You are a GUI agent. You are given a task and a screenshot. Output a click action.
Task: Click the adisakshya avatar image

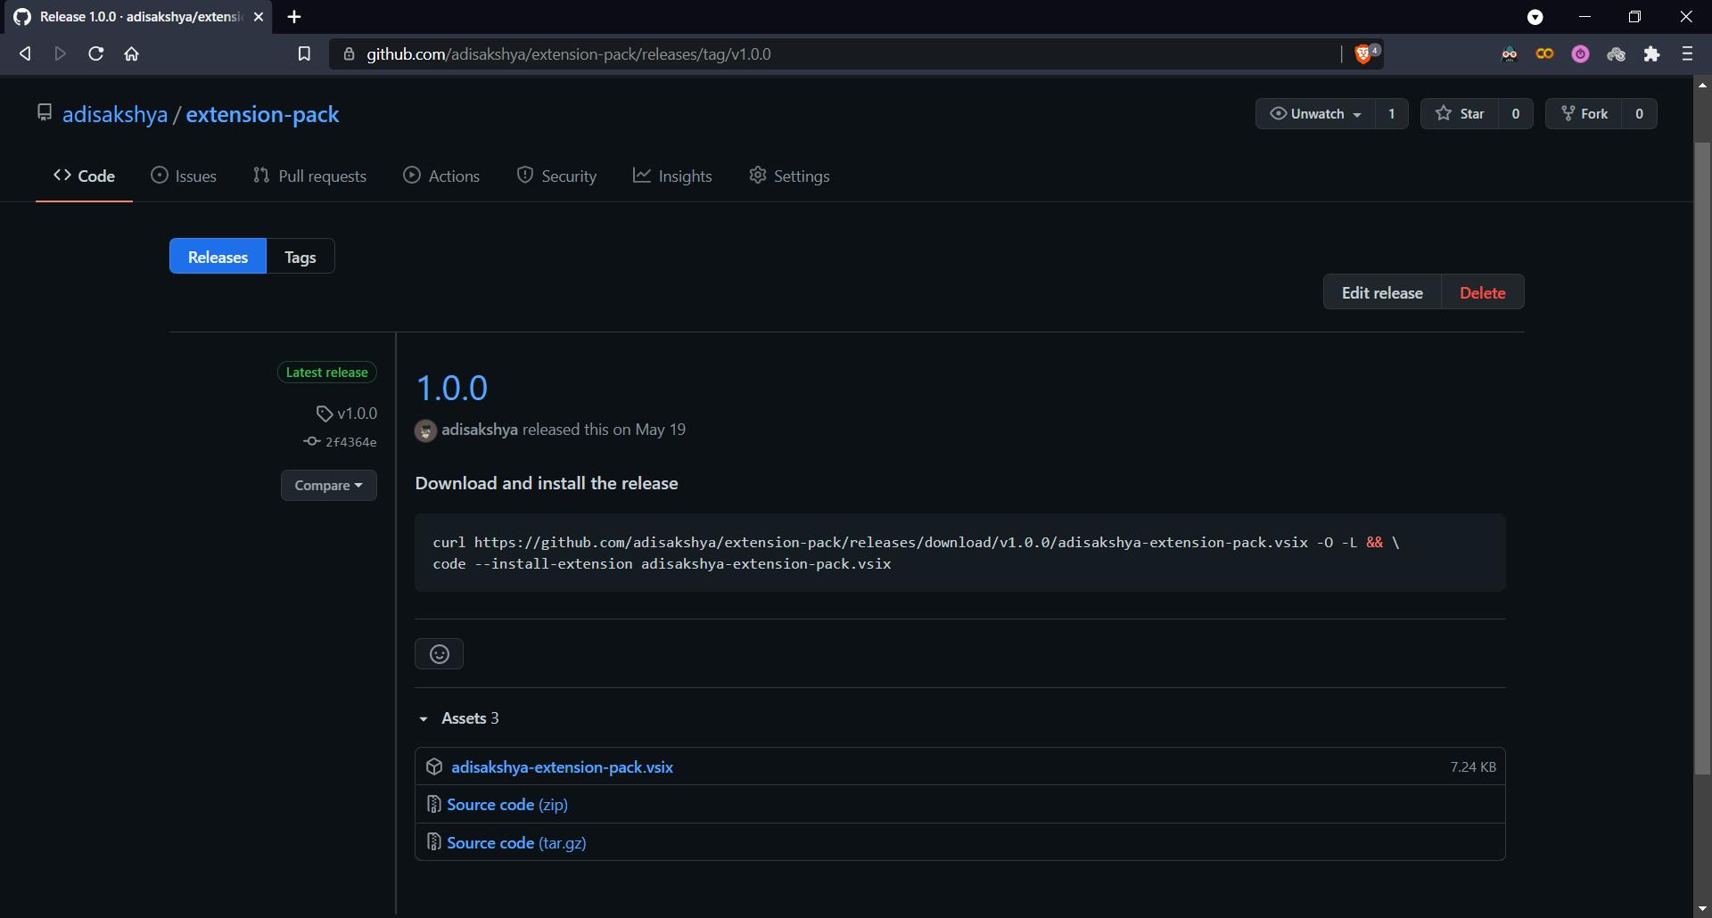click(425, 430)
